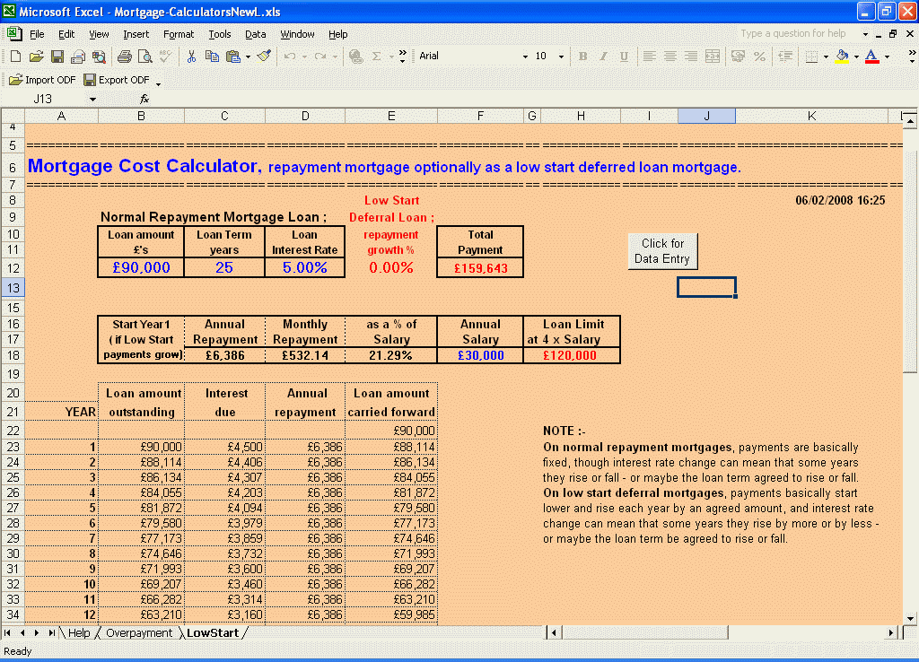Image resolution: width=919 pixels, height=662 pixels.
Task: Copy selection using the Copy icon
Action: 212,57
